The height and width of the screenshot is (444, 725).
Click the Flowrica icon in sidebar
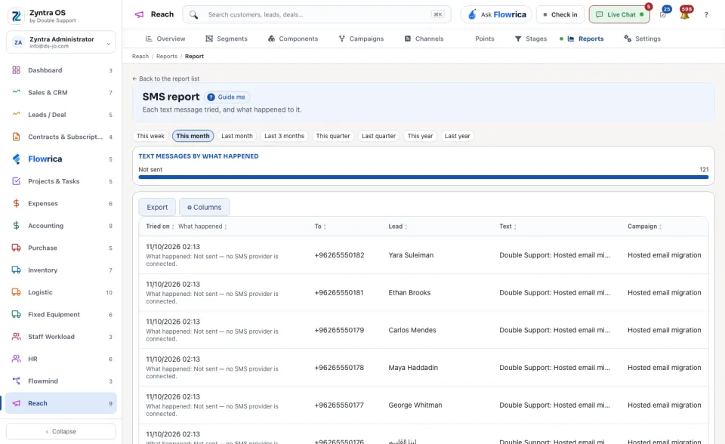point(16,159)
